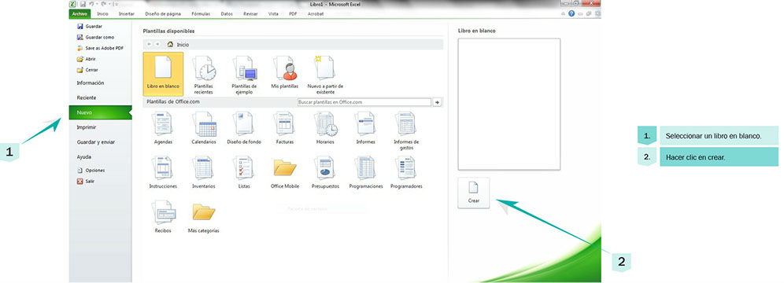
Task: Click Guardar in the Archivo menu
Action: tap(90, 26)
